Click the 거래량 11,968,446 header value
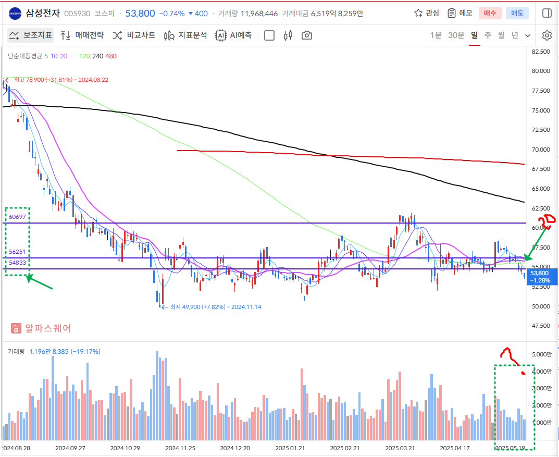The image size is (559, 457). point(248,14)
